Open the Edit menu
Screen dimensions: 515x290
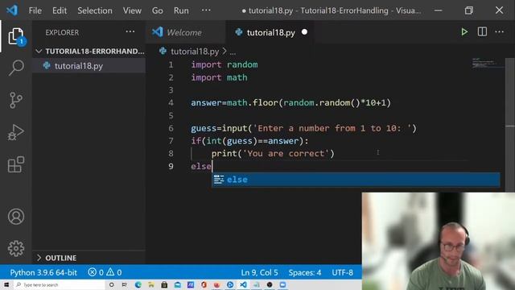pos(60,10)
